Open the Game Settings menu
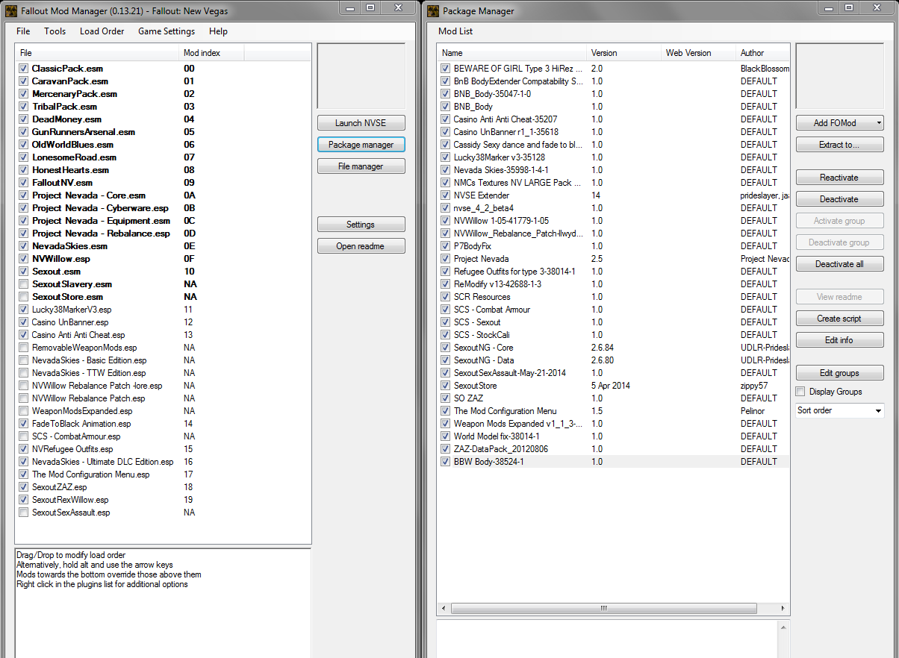Image resolution: width=899 pixels, height=658 pixels. coord(167,31)
